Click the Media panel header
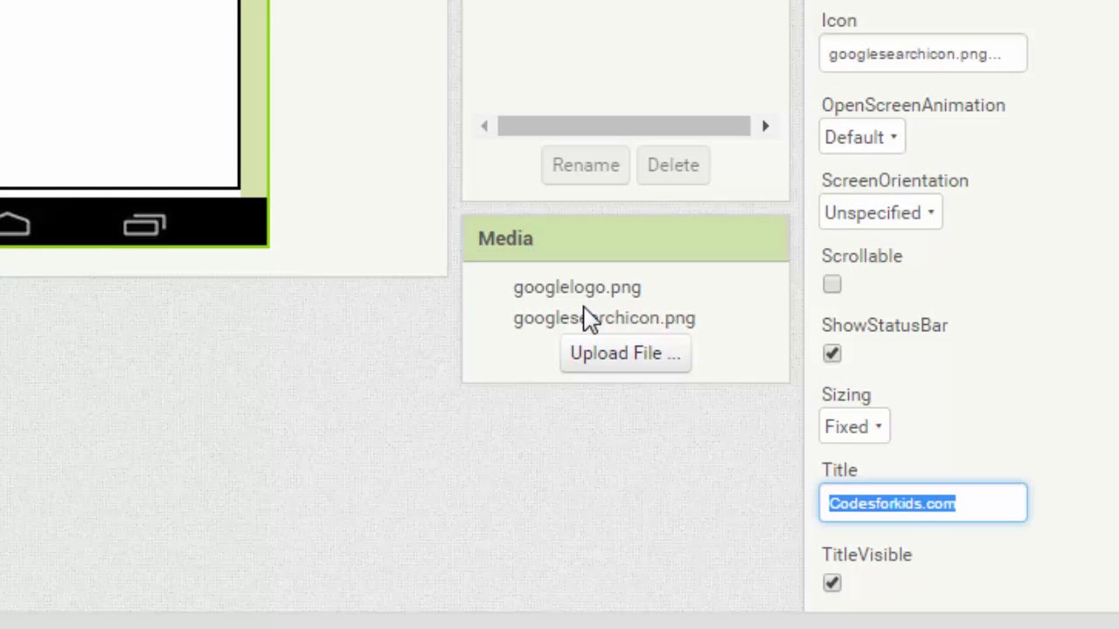 [x=625, y=238]
